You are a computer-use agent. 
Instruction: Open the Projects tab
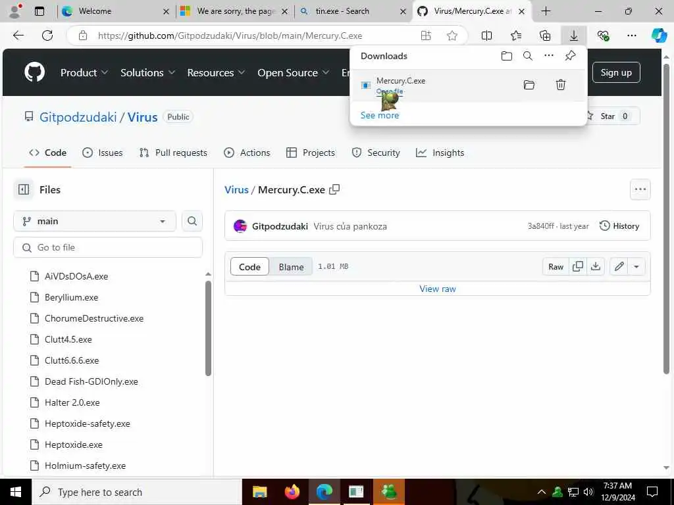click(x=311, y=153)
